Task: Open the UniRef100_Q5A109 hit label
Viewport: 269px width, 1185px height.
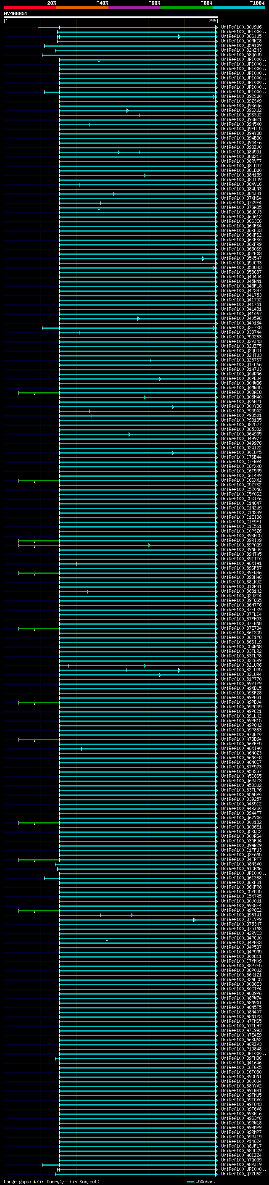Action: [241, 45]
